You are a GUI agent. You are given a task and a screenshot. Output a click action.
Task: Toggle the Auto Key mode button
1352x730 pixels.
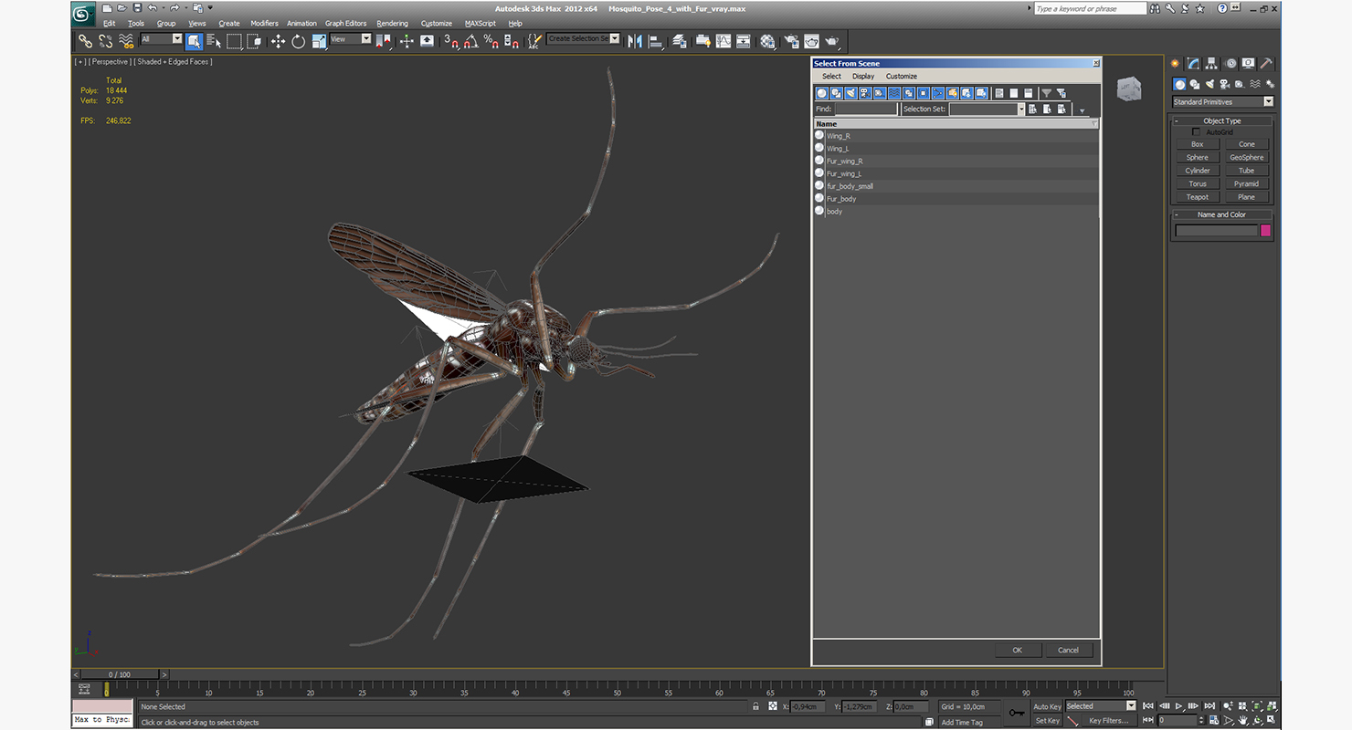(1047, 706)
